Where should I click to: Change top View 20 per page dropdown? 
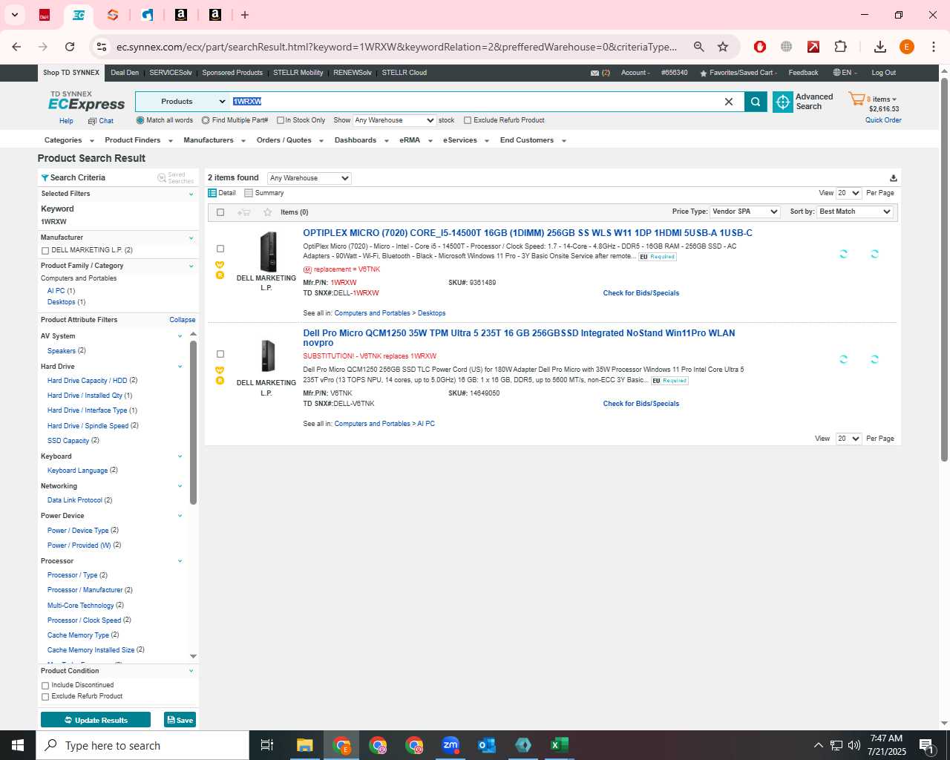[848, 193]
